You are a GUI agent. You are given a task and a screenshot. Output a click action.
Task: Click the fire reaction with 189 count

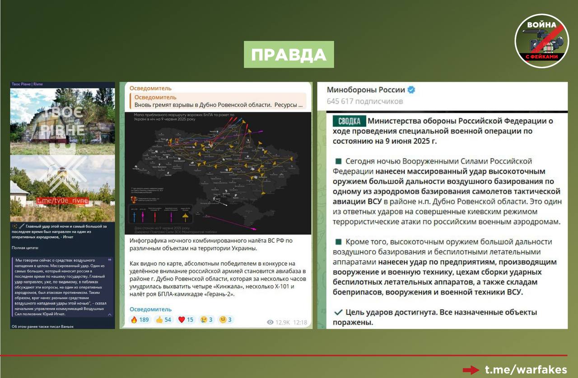click(x=140, y=320)
